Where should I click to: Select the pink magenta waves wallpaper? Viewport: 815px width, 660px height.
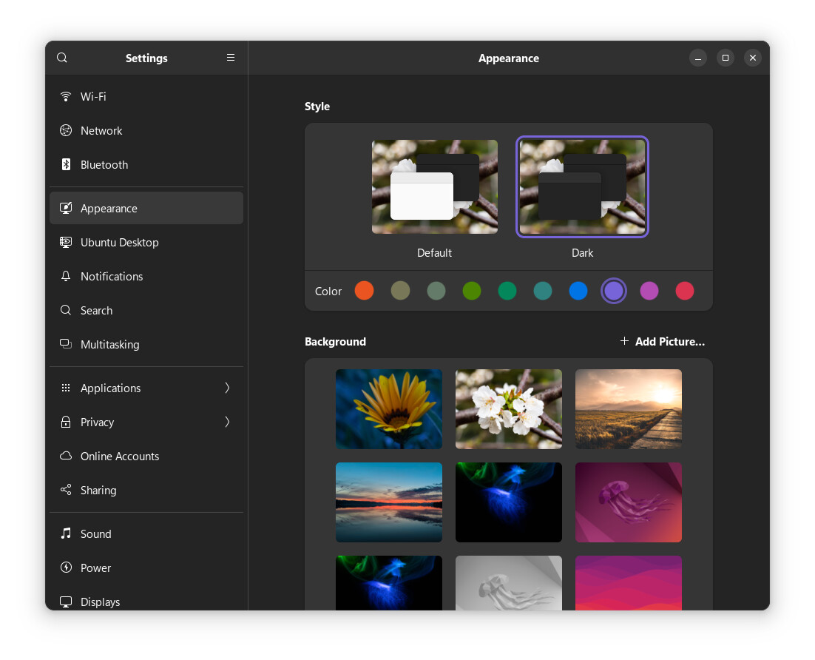(x=629, y=583)
